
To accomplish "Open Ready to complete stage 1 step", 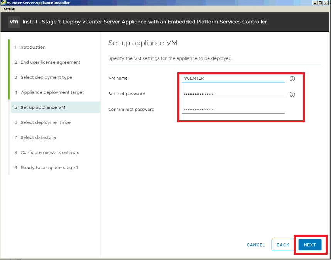I will tap(46, 168).
